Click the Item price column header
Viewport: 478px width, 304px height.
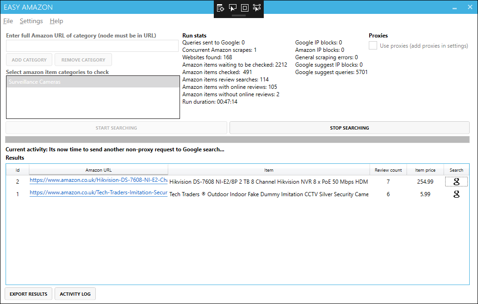point(425,170)
